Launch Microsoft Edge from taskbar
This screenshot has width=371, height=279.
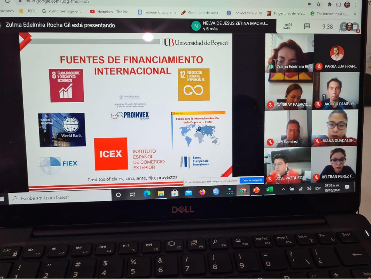(x=147, y=194)
